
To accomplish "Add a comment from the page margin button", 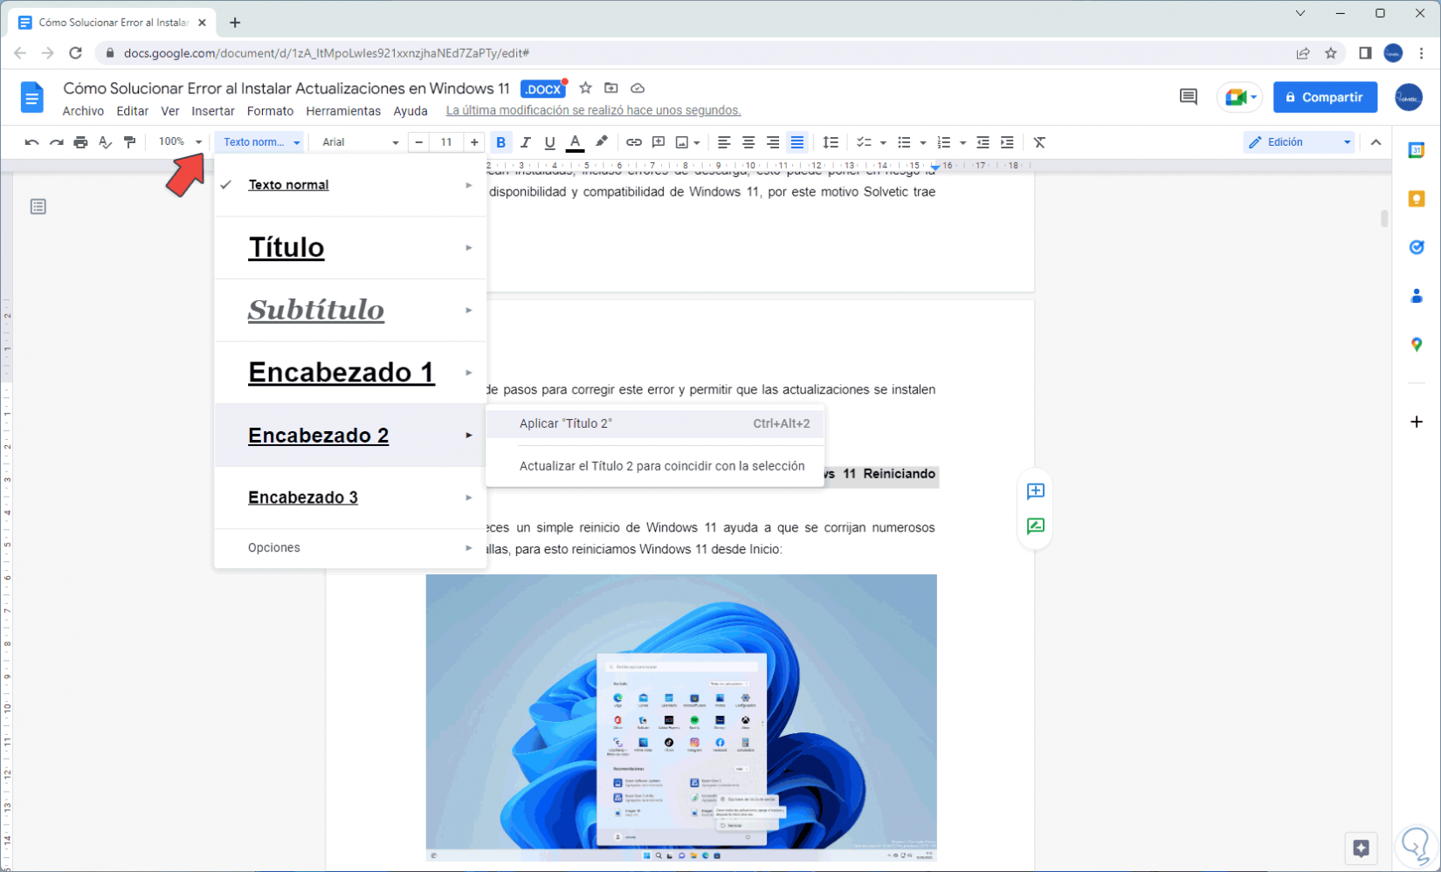I will click(1036, 491).
